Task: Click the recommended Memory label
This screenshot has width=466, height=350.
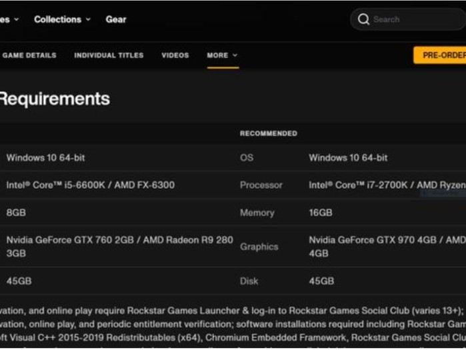Action: [257, 213]
